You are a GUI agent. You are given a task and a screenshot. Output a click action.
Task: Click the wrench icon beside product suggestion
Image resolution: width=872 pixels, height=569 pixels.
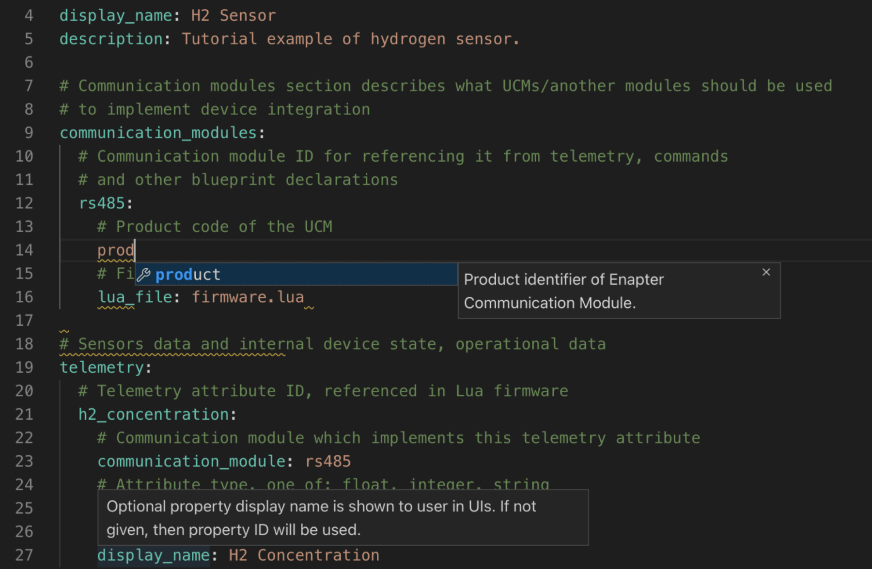(142, 274)
